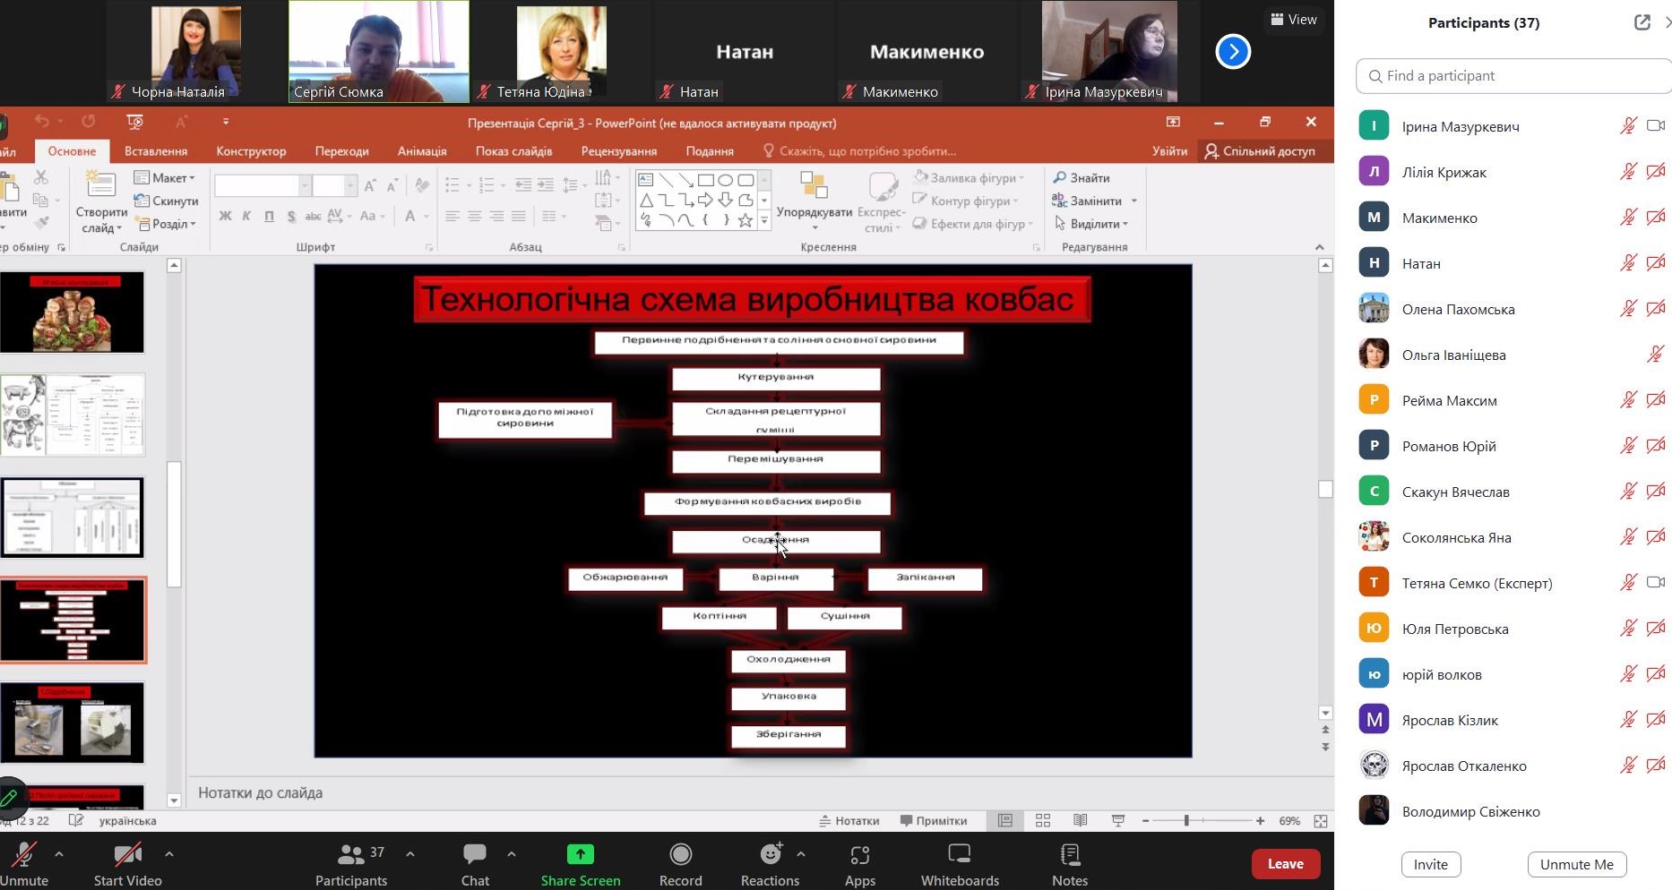Show next video participants with arrow

click(x=1233, y=51)
